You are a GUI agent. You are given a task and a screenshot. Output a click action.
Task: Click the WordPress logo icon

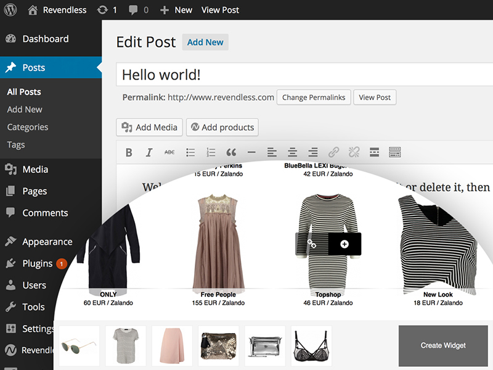tap(10, 10)
